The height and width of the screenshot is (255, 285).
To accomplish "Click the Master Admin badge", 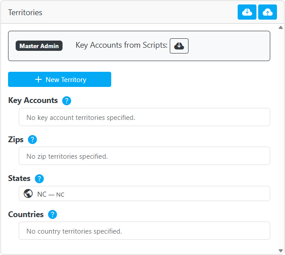I will click(39, 45).
